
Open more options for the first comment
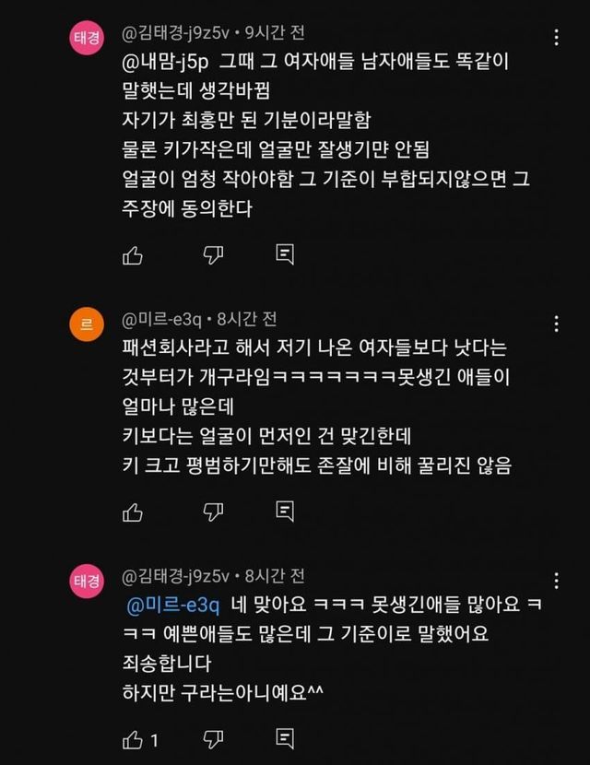click(556, 38)
